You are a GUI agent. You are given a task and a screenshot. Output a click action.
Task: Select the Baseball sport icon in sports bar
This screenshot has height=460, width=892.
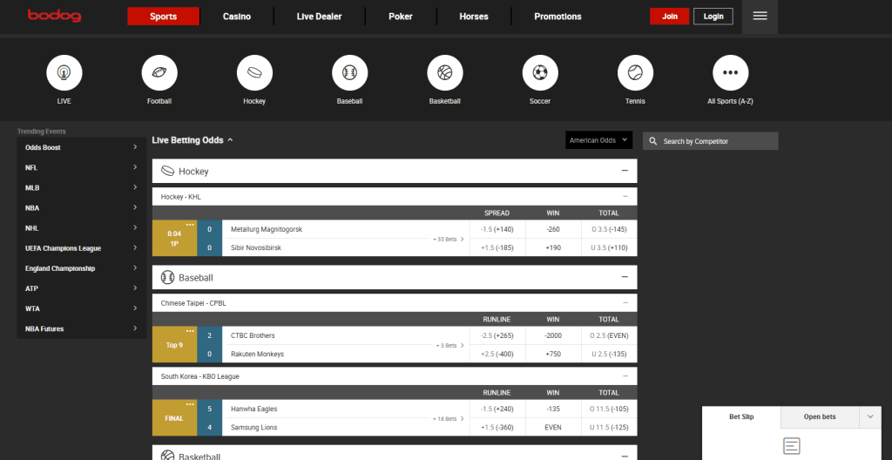point(350,73)
